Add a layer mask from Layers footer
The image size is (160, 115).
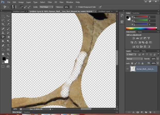tap(138, 112)
